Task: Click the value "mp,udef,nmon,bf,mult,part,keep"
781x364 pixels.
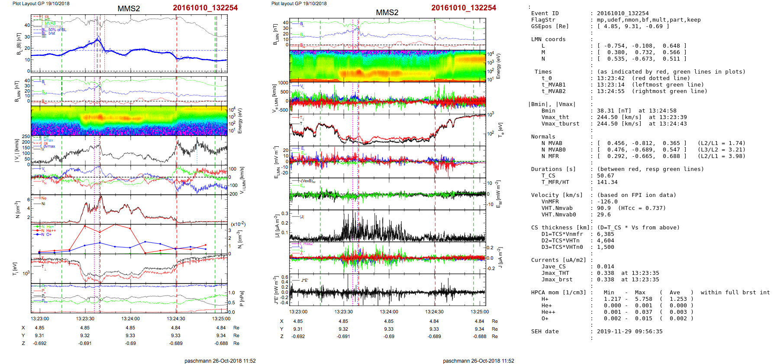Action: tap(649, 20)
